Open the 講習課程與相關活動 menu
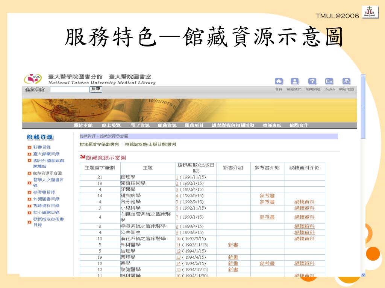The height and width of the screenshot is (288, 385). pos(233,125)
